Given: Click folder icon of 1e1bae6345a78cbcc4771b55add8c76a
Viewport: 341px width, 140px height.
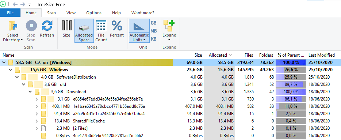Looking at the screenshot, I should 44,106.
